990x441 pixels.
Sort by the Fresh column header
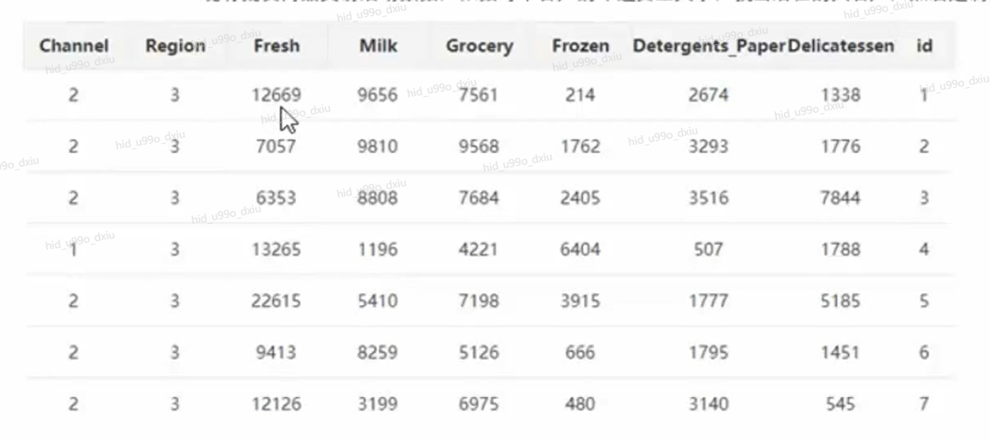[276, 46]
